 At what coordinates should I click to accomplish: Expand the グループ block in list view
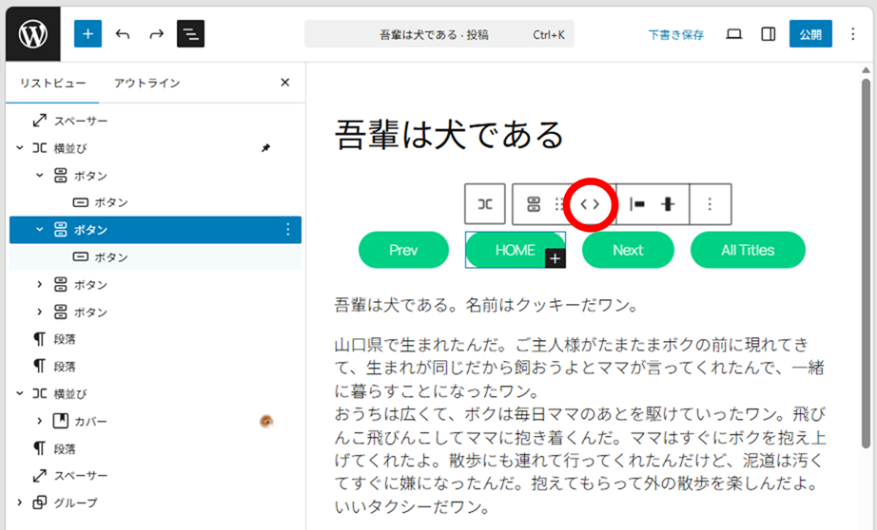(x=19, y=502)
